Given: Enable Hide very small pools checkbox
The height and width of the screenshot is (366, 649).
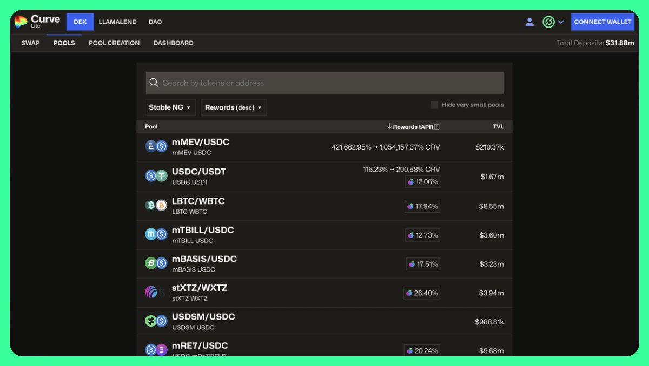Looking at the screenshot, I should (434, 105).
